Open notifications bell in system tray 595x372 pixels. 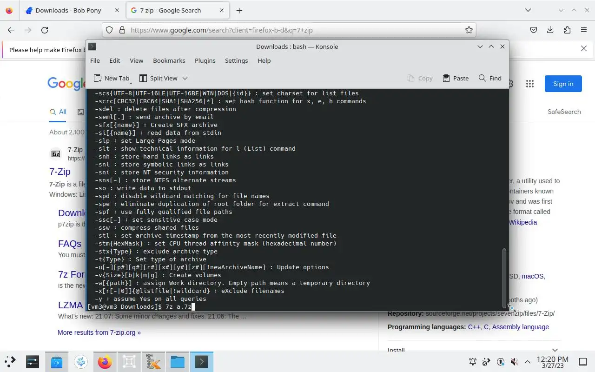[x=473, y=362]
